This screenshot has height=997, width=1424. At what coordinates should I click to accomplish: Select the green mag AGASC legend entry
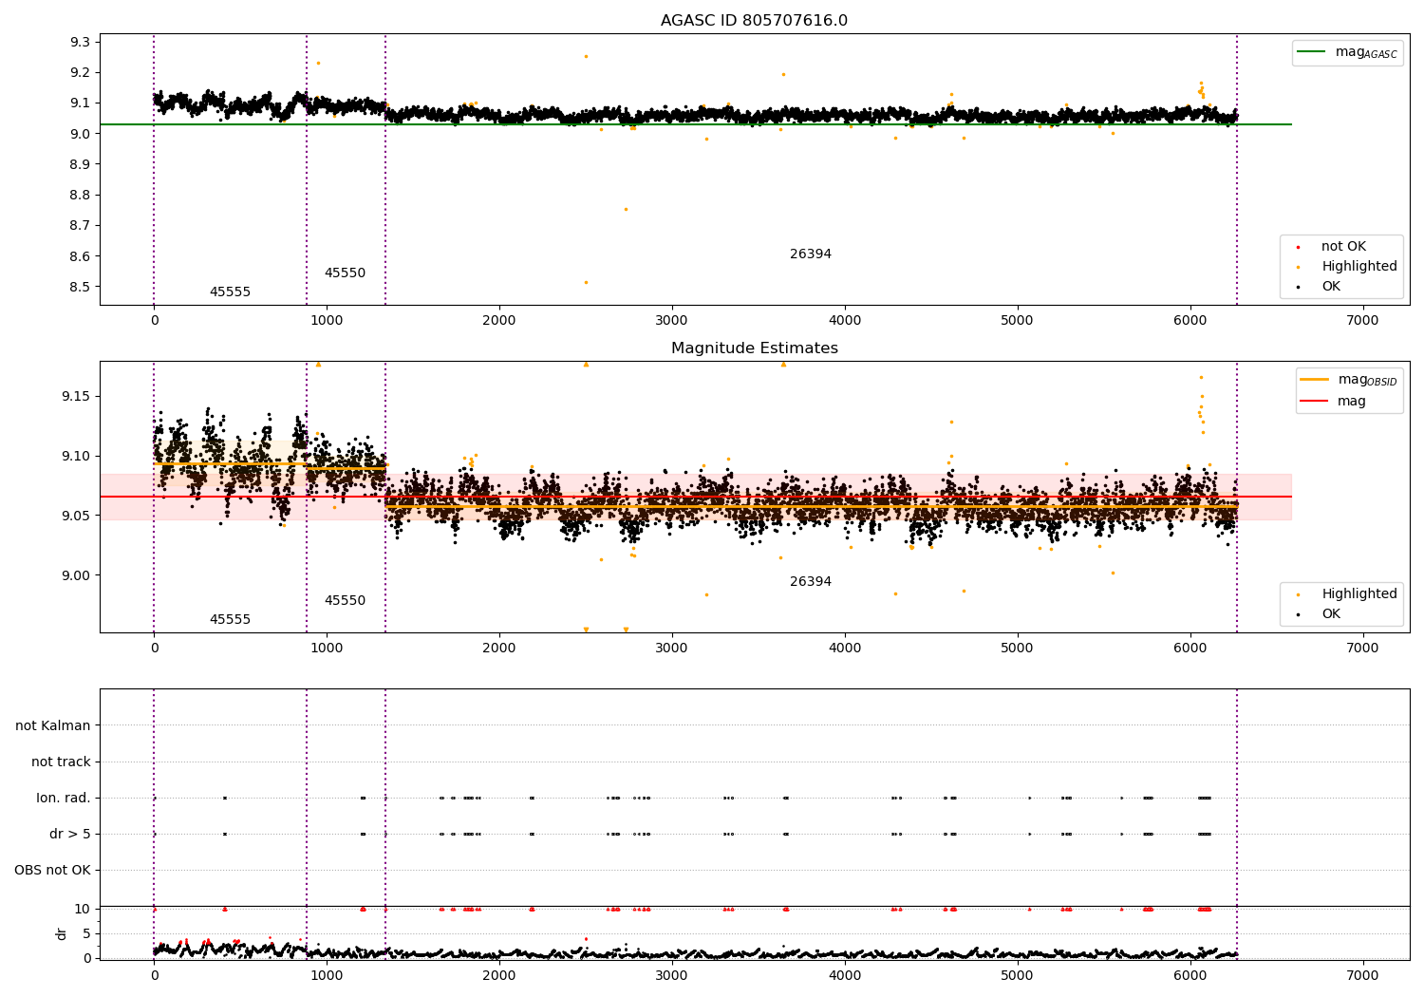click(x=1347, y=52)
